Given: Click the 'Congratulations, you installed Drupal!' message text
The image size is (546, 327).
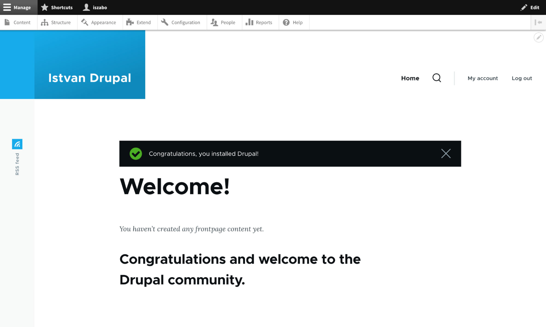Looking at the screenshot, I should pos(204,154).
